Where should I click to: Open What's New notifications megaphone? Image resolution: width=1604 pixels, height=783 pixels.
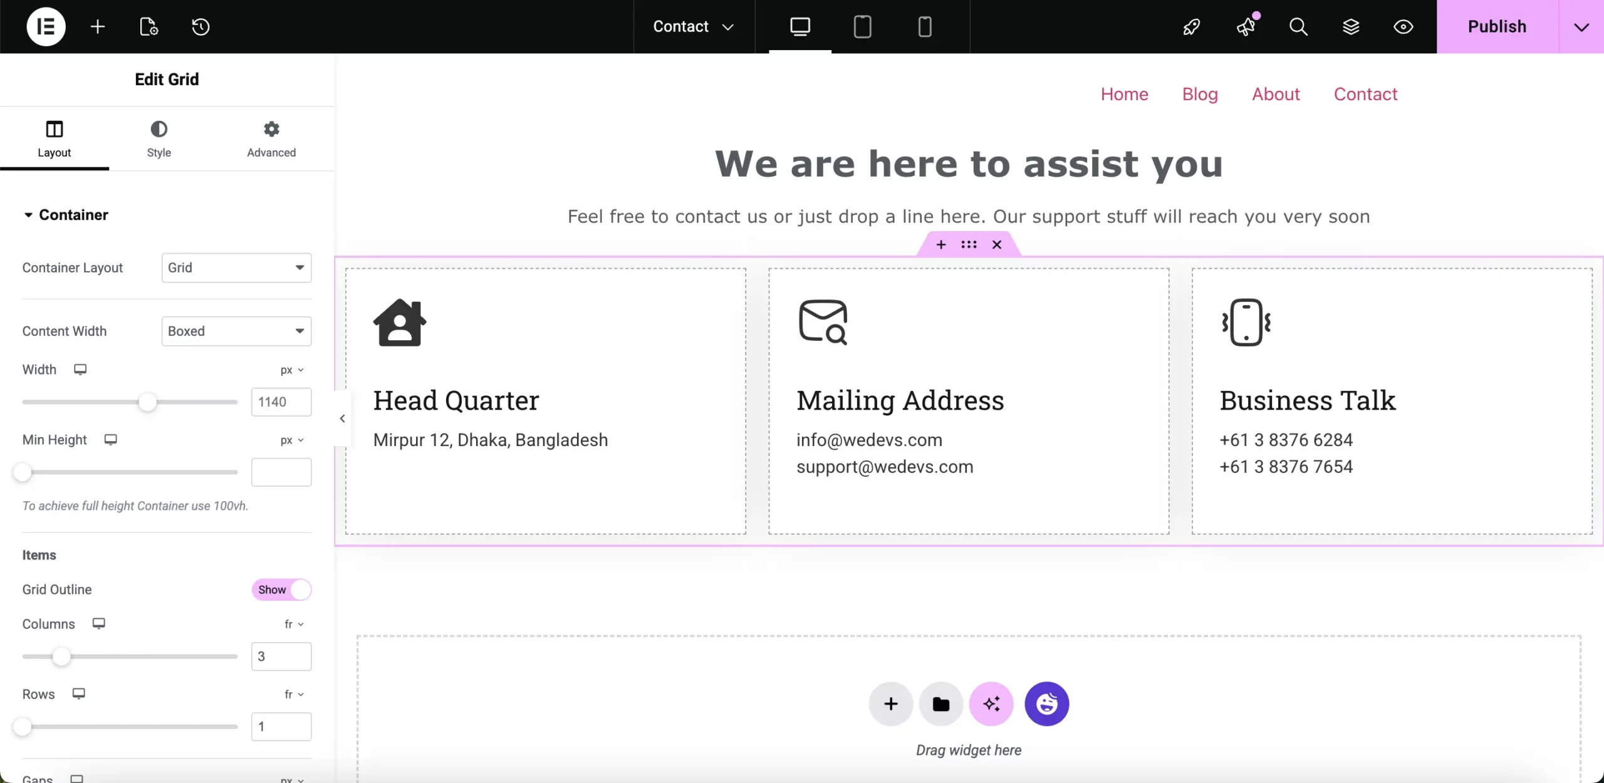pyautogui.click(x=1247, y=26)
